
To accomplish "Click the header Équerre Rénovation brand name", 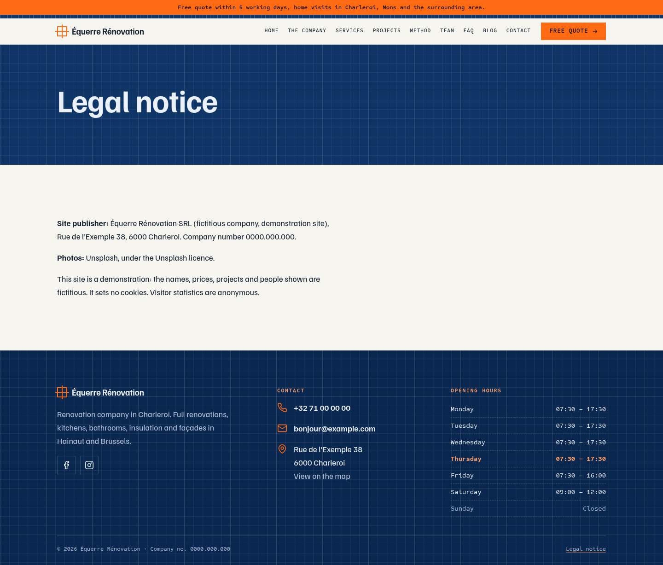I will (108, 32).
